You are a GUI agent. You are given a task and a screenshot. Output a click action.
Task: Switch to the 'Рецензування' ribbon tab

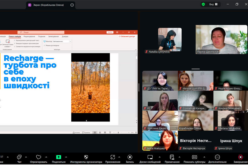click(29, 36)
